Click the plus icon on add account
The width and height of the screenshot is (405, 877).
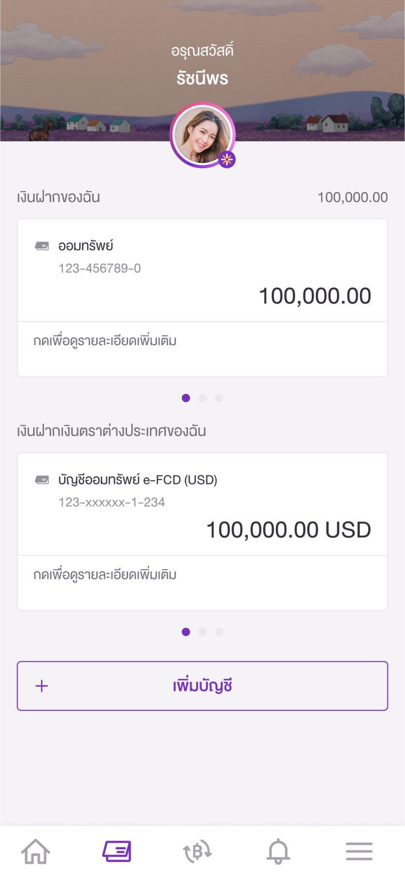coord(42,686)
